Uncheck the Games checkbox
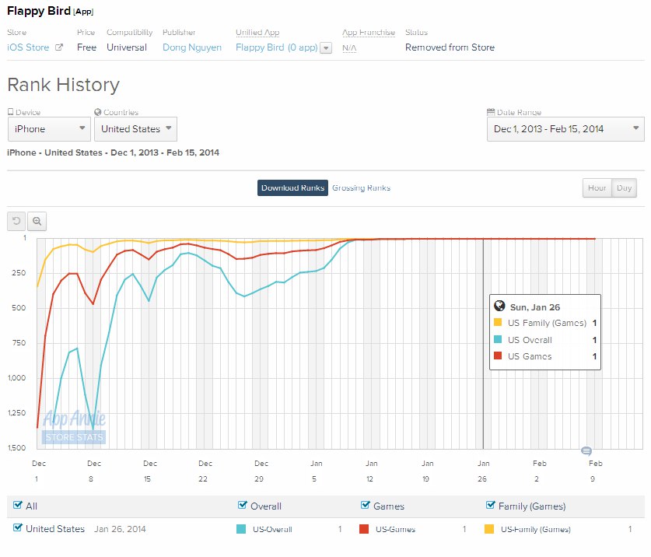The height and width of the screenshot is (557, 651). [x=366, y=505]
